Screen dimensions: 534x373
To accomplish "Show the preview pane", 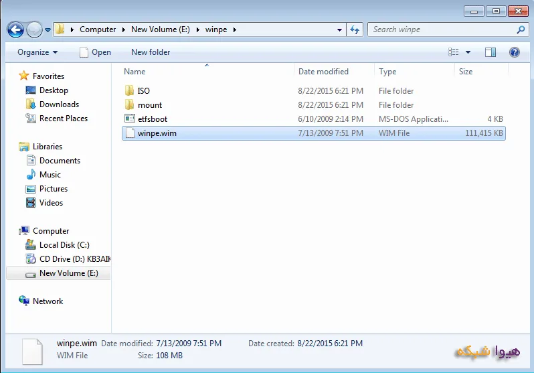I will (x=490, y=52).
